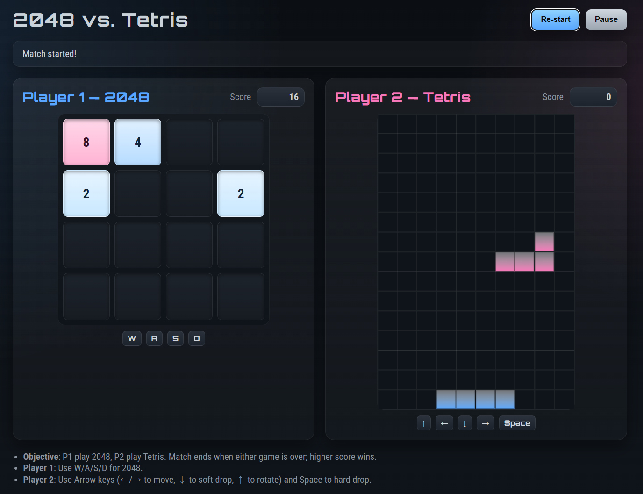This screenshot has height=494, width=643.
Task: Click the Player 2 — Tetris heading
Action: (x=402, y=97)
